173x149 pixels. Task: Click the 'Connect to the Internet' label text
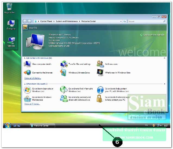tap(42, 73)
